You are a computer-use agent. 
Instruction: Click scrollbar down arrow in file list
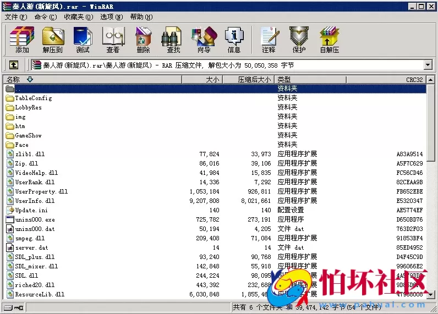coord(431,294)
